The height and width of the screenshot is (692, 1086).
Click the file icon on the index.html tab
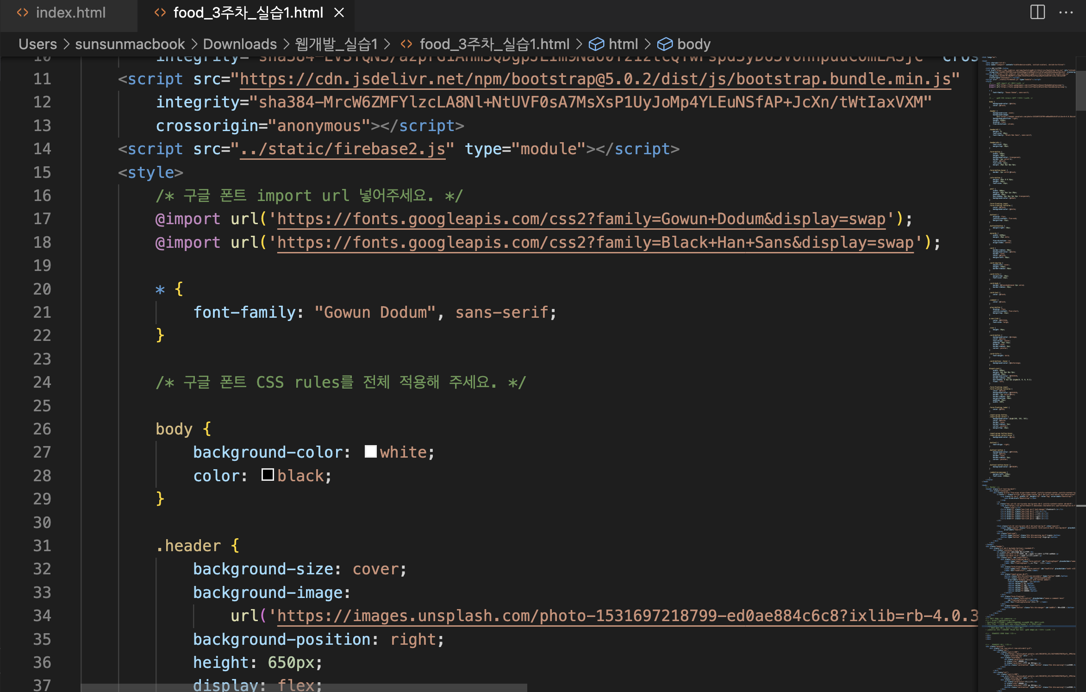click(x=22, y=13)
